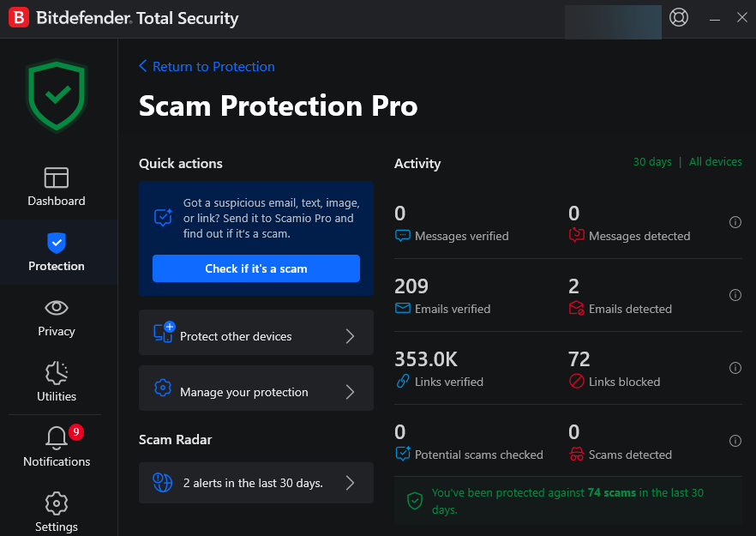Change the 30 days activity period

tap(651, 162)
